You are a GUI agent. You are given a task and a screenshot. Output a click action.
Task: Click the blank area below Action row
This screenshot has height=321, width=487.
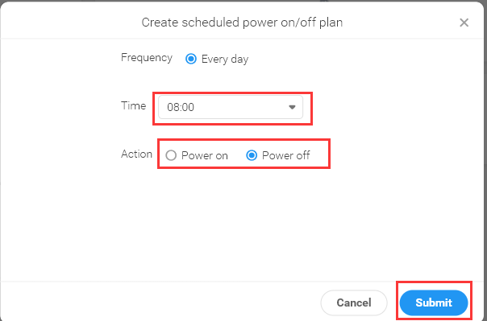coord(242,223)
